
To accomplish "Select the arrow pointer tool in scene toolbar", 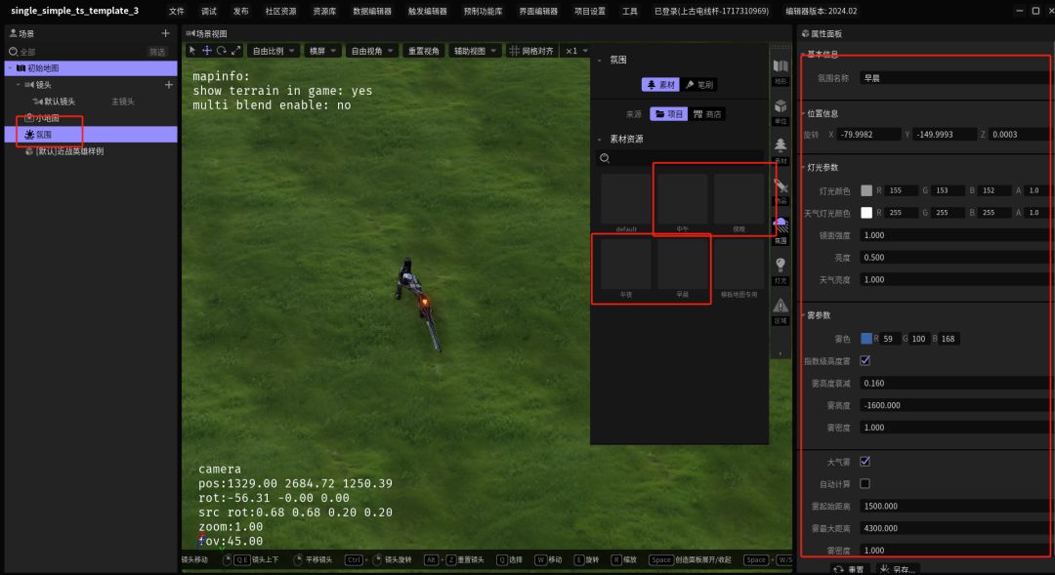I will 192,51.
